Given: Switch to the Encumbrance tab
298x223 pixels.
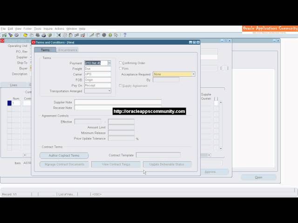Looking at the screenshot, I should tap(68, 50).
